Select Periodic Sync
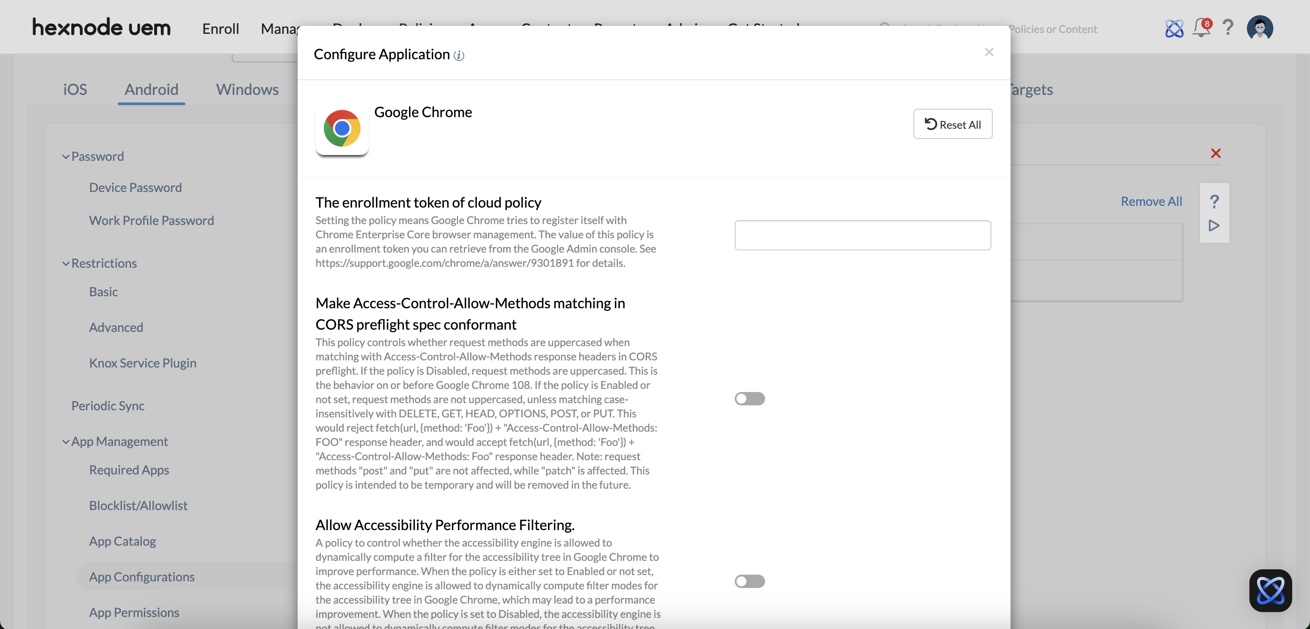 108,406
